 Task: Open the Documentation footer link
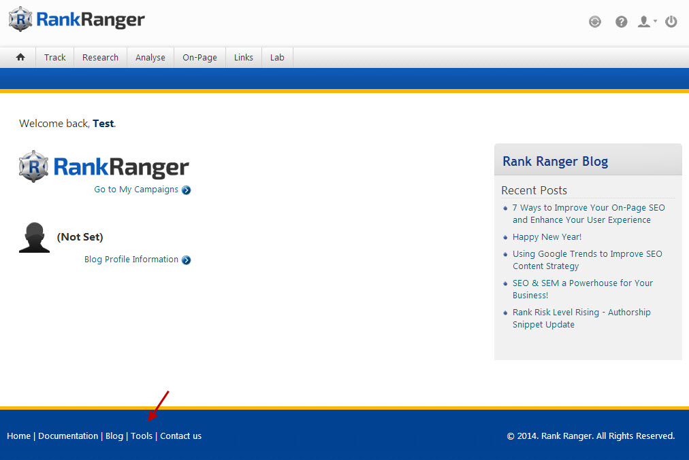pyautogui.click(x=68, y=436)
